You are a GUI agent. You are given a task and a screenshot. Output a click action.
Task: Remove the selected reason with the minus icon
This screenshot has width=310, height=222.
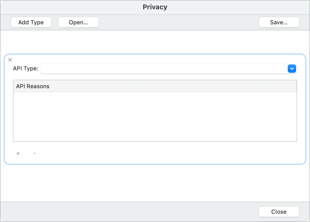tap(34, 153)
